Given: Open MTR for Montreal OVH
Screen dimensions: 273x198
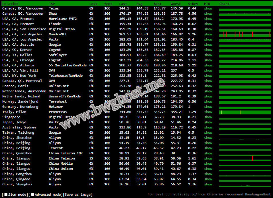Looking at the screenshot, I should tap(208, 81).
